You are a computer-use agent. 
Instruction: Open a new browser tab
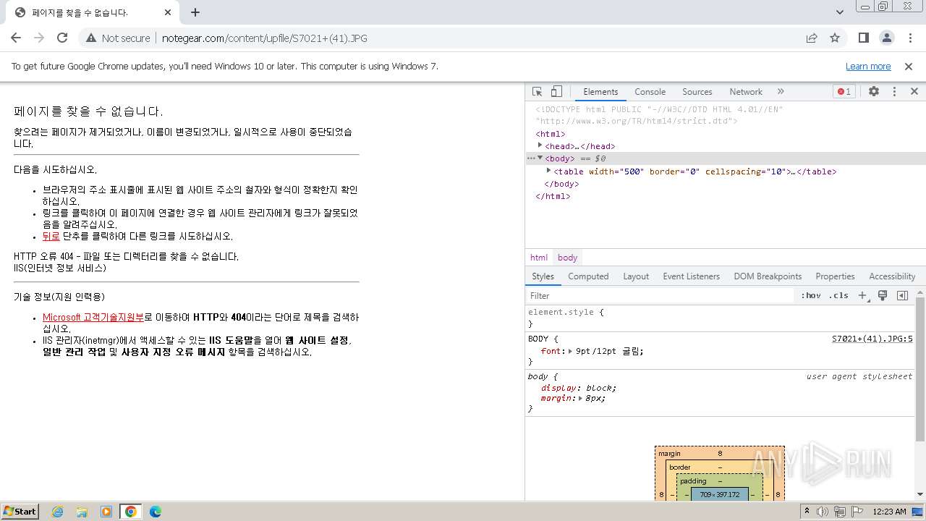195,12
